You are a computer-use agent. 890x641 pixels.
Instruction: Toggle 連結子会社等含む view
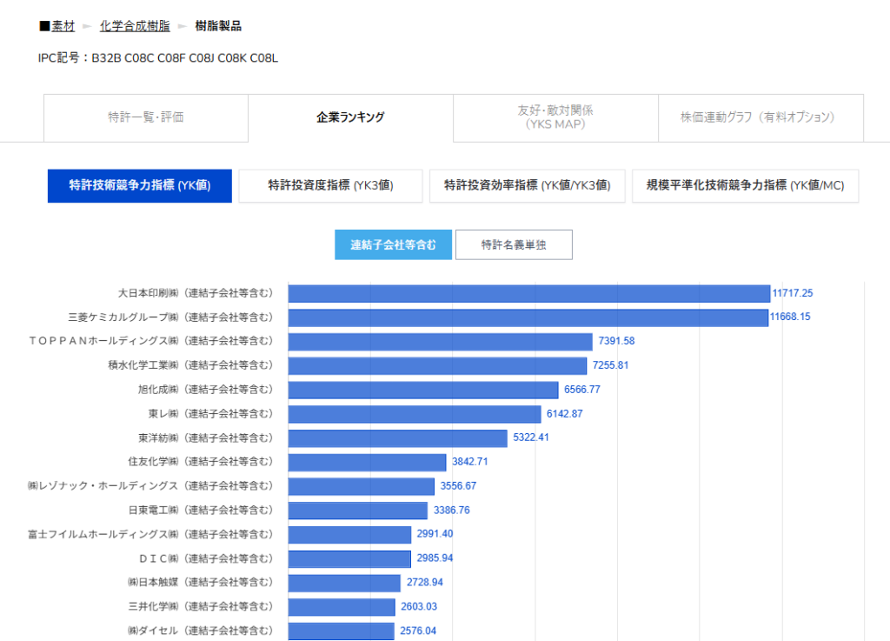pyautogui.click(x=394, y=244)
